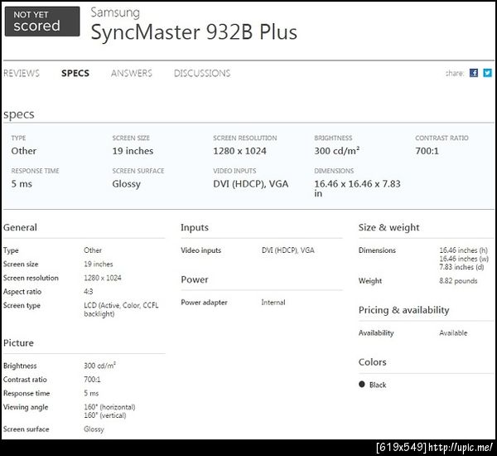
Task: Click the 'Screen surface' row label in Picture
Action: point(26,429)
